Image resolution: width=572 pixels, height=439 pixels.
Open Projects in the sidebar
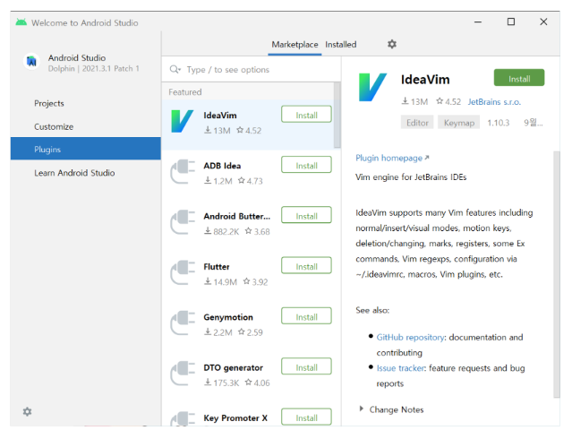point(49,103)
